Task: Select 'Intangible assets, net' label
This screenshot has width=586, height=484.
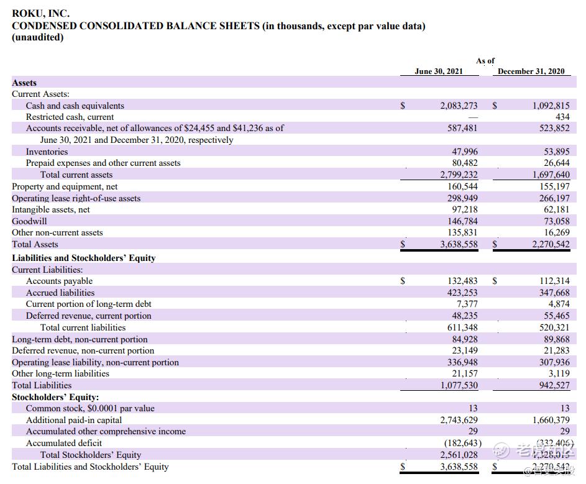Action: [51, 209]
